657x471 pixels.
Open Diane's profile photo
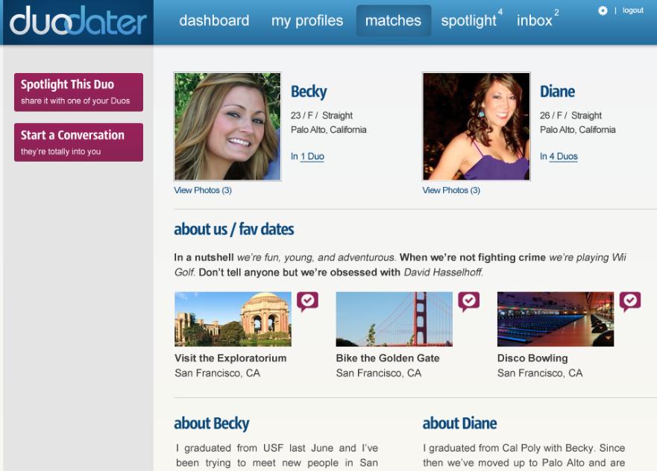tap(477, 127)
